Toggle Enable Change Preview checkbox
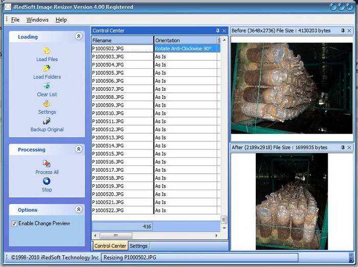The image size is (358, 267). click(x=14, y=223)
